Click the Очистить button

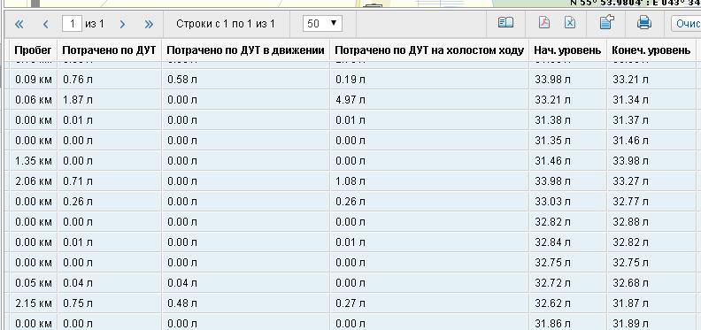pyautogui.click(x=686, y=24)
